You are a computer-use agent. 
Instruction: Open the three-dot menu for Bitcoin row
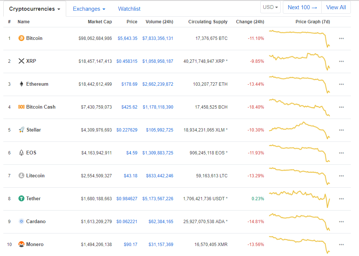[341, 38]
